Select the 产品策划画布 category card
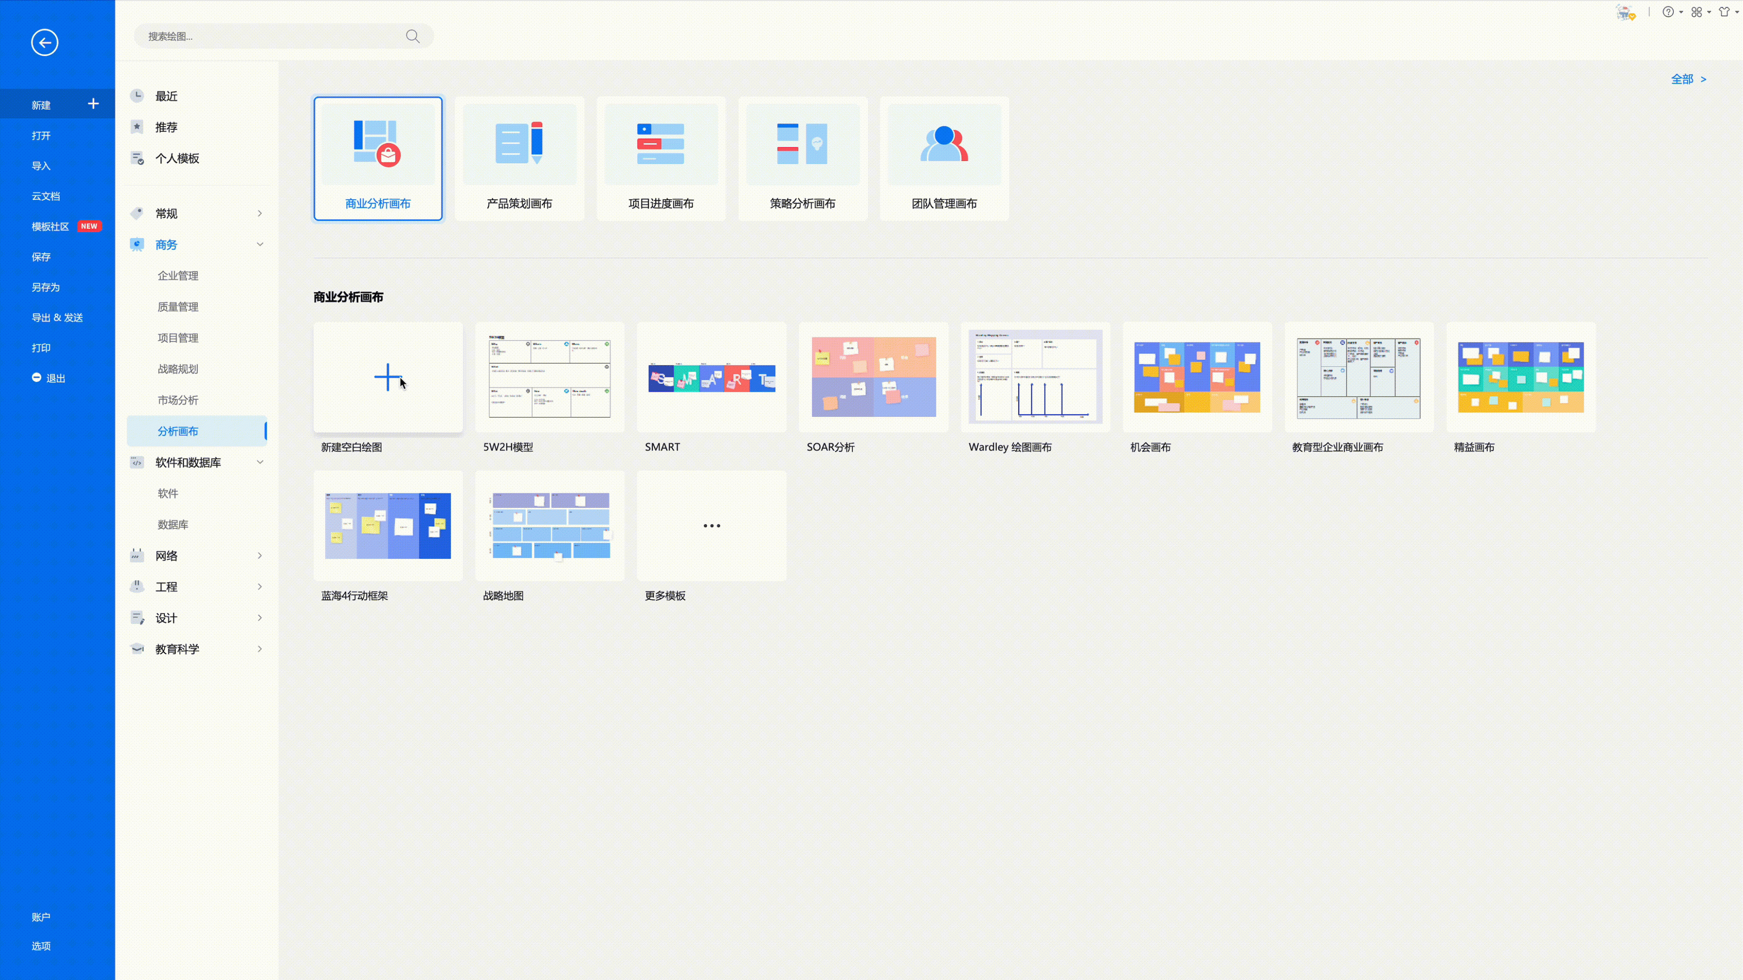This screenshot has width=1743, height=980. pos(520,158)
